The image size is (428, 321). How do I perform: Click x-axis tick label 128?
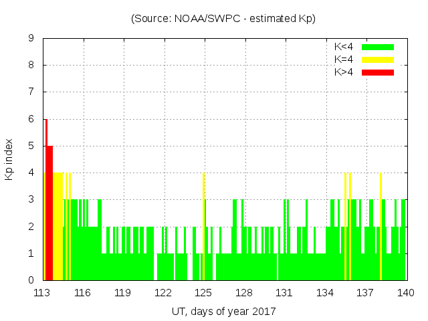tap(244, 293)
